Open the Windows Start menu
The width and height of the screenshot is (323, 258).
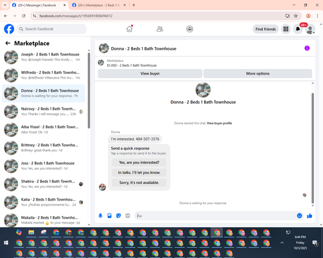(6, 243)
